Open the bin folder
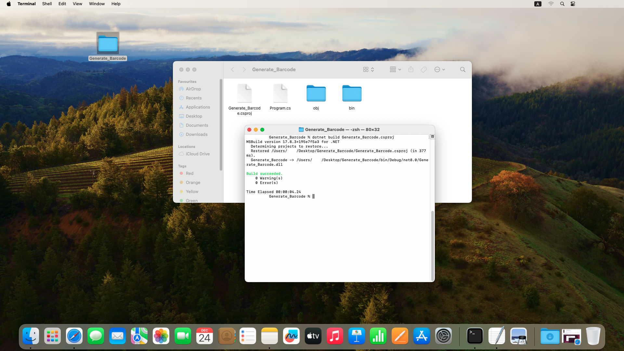624x351 pixels. (x=352, y=94)
